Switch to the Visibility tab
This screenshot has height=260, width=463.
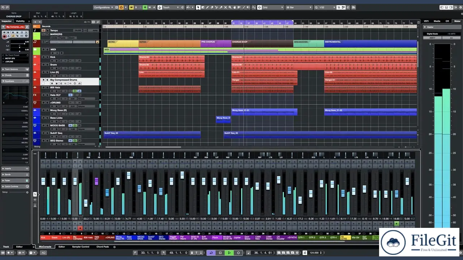(x=20, y=21)
